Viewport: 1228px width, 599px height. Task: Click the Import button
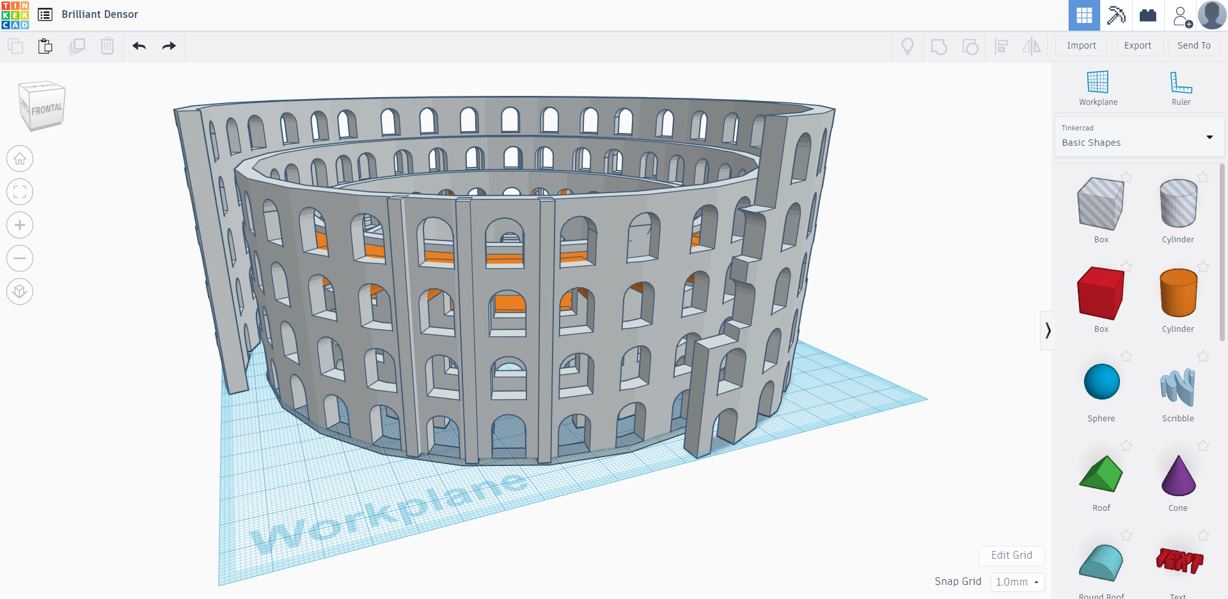1082,45
